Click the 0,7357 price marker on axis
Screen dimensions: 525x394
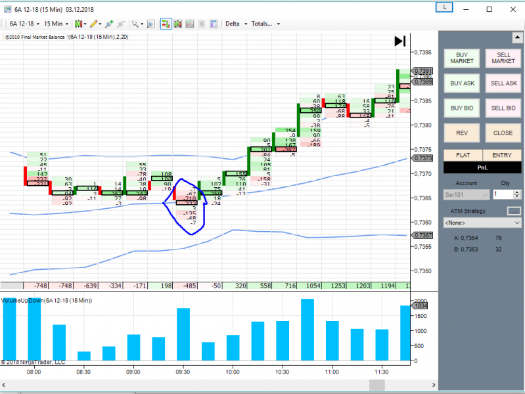click(422, 235)
